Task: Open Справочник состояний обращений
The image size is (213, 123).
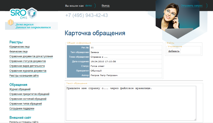Action: pos(28,99)
